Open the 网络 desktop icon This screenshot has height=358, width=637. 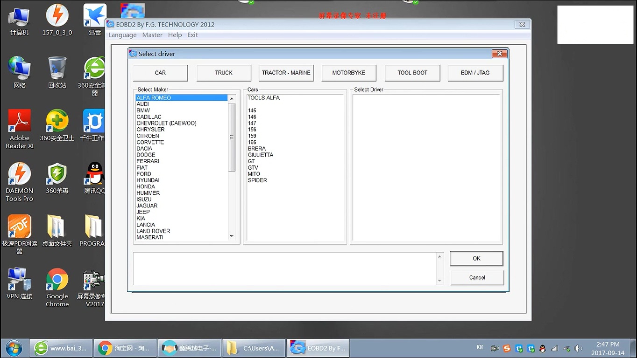pyautogui.click(x=19, y=72)
